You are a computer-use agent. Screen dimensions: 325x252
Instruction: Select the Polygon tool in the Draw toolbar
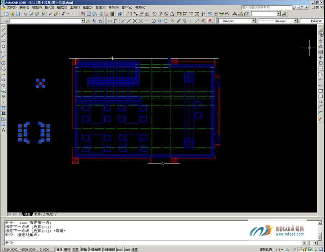click(3, 46)
